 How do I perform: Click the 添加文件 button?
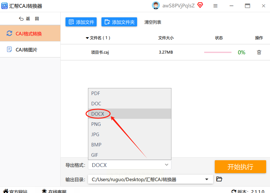(x=81, y=22)
